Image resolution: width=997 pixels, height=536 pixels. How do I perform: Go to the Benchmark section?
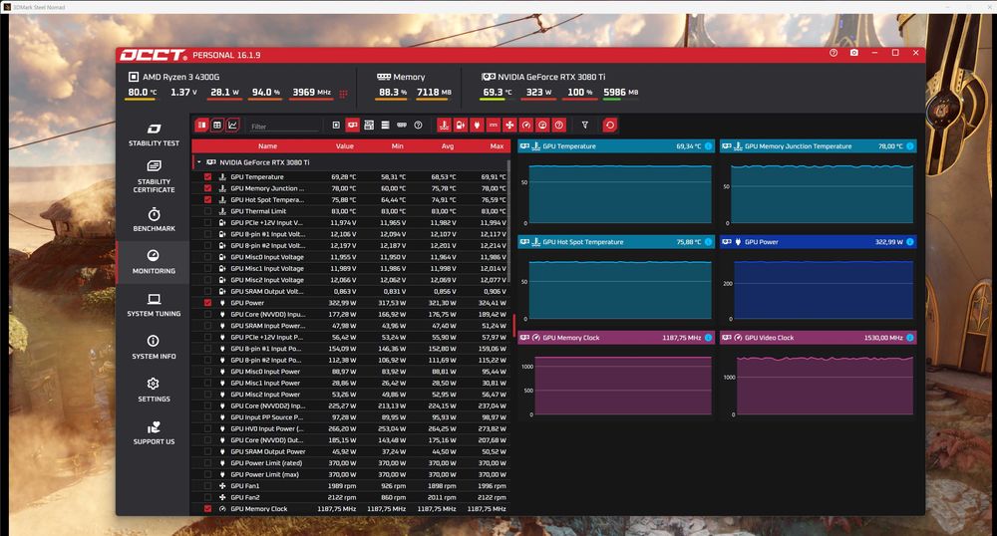tap(154, 220)
